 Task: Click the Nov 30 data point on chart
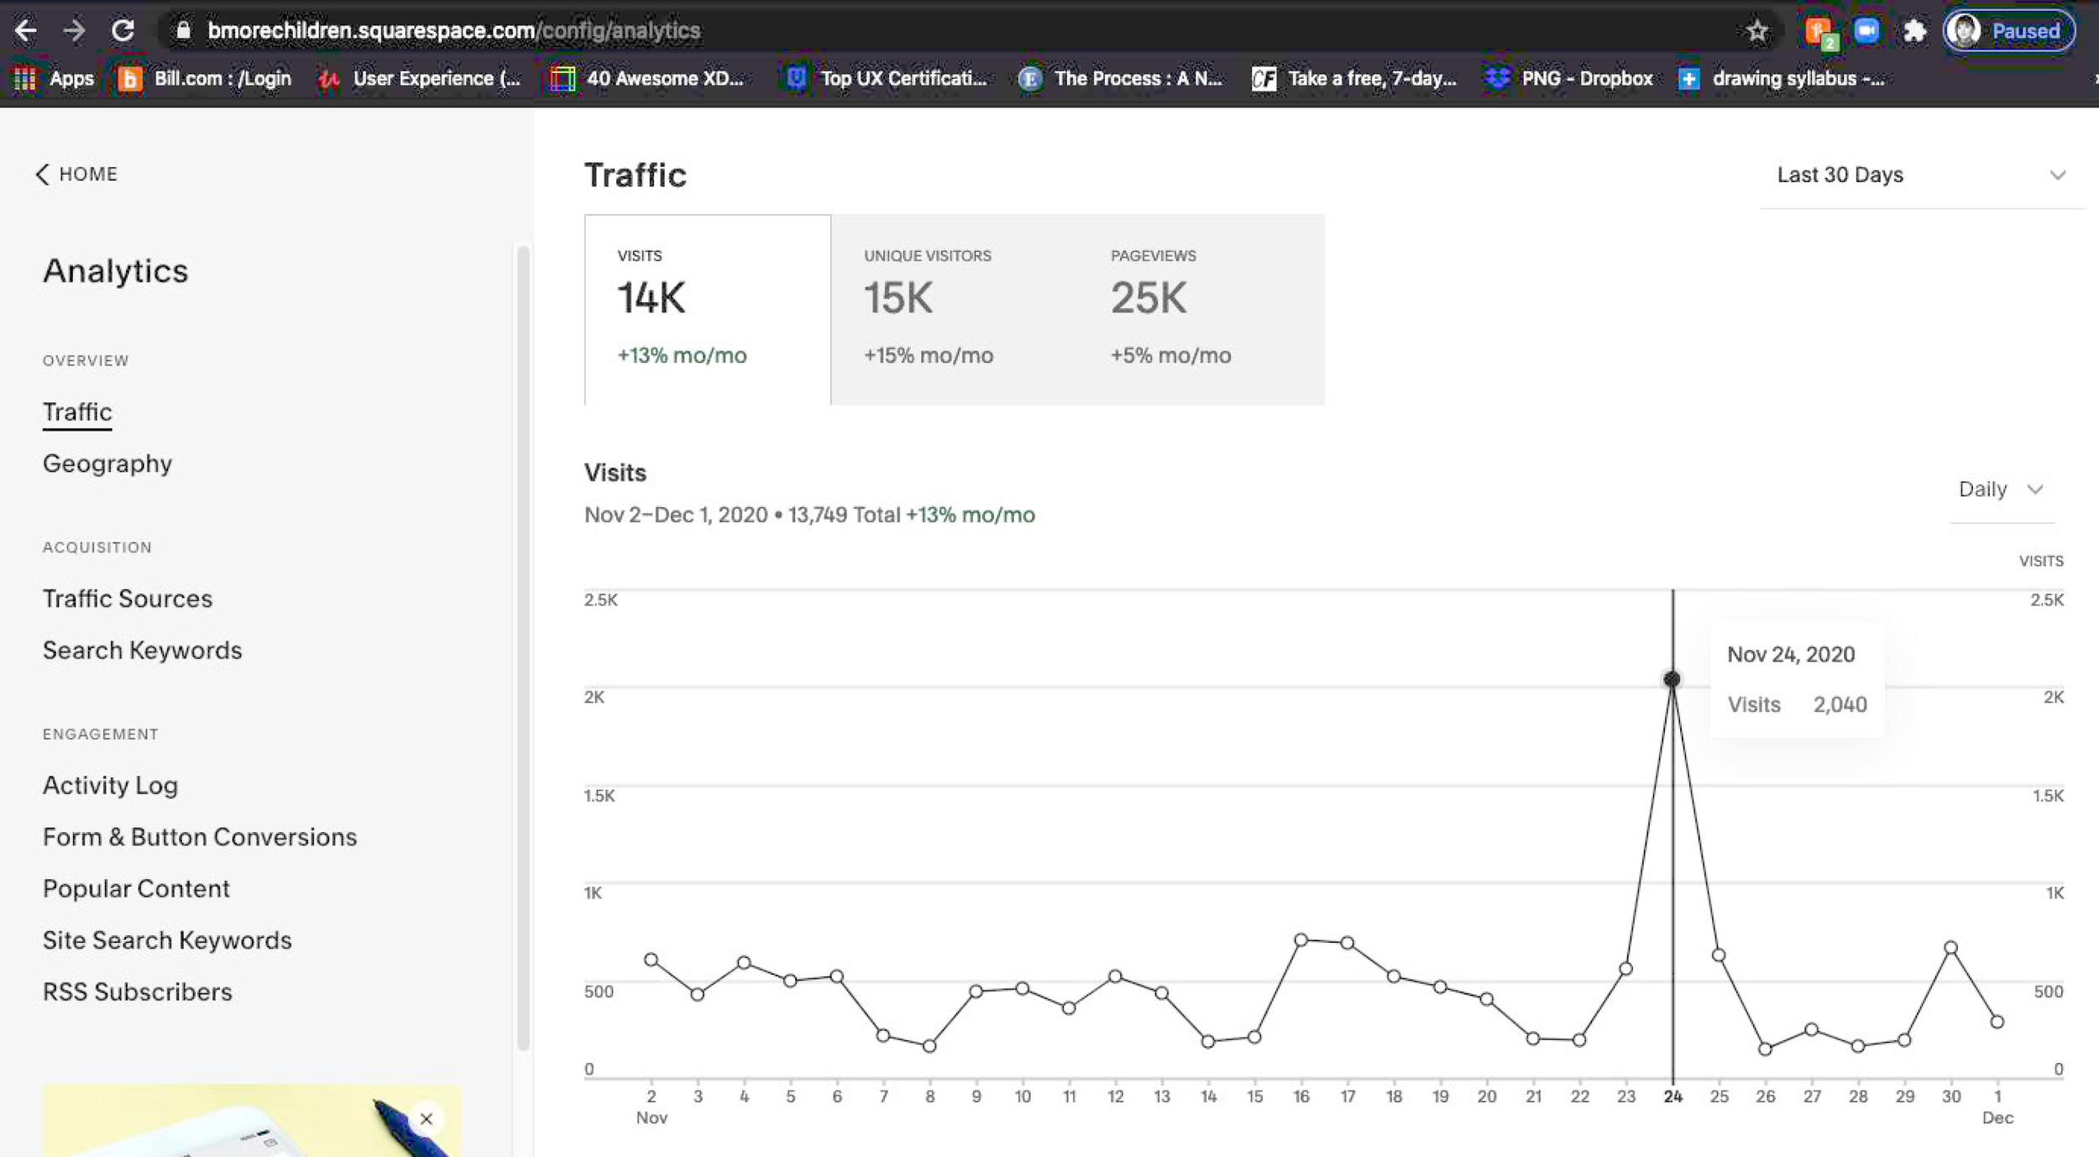click(1950, 947)
